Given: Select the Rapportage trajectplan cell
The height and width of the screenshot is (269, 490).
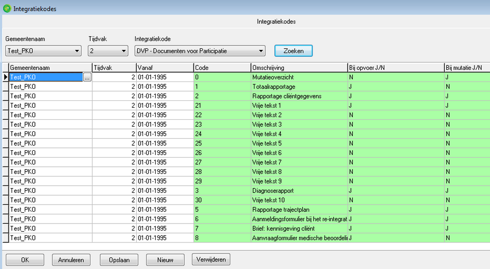Looking at the screenshot, I should point(299,209).
